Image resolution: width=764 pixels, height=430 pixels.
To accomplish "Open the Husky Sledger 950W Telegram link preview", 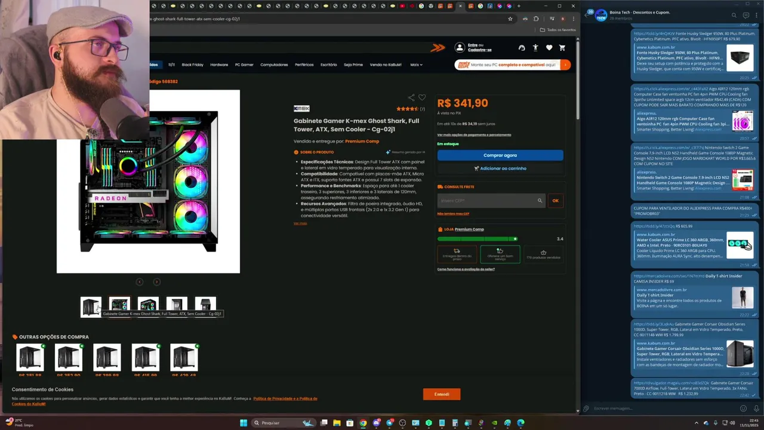I will point(694,59).
